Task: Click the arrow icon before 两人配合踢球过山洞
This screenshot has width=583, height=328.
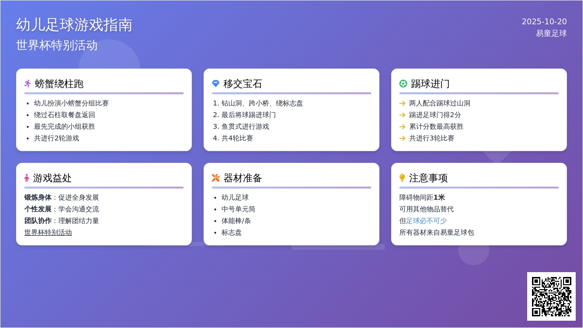Action: point(402,104)
